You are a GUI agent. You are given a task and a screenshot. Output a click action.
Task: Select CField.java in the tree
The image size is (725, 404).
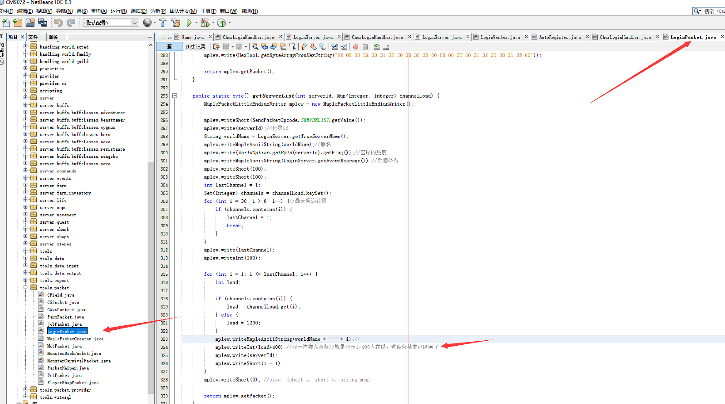pyautogui.click(x=61, y=295)
